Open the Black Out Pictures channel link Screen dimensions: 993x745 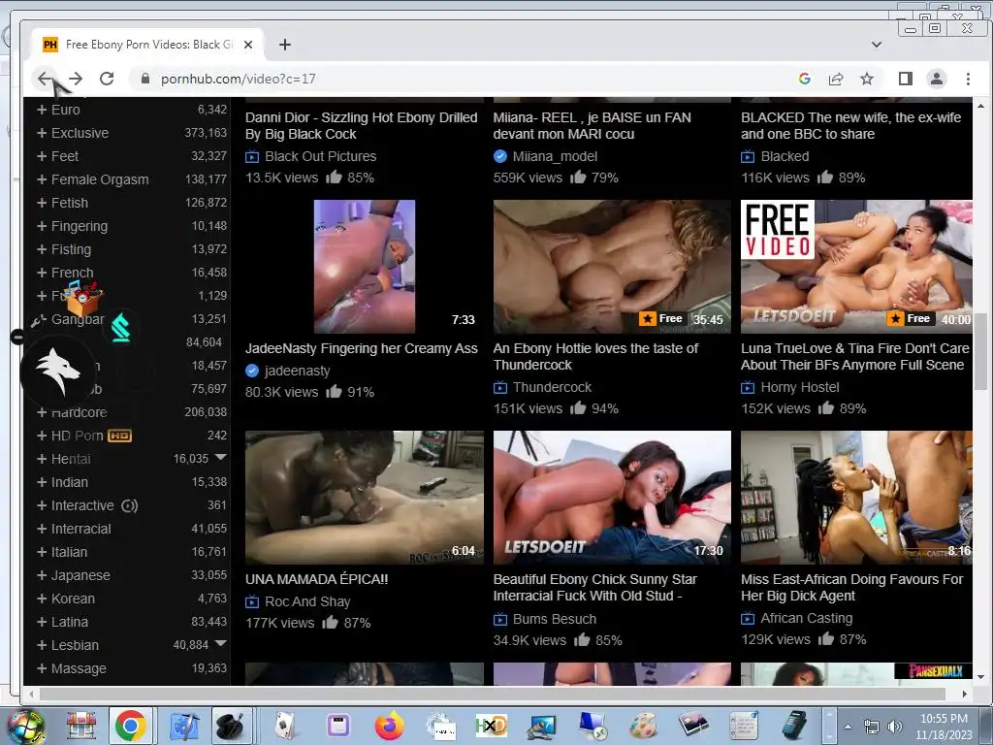[x=320, y=156]
